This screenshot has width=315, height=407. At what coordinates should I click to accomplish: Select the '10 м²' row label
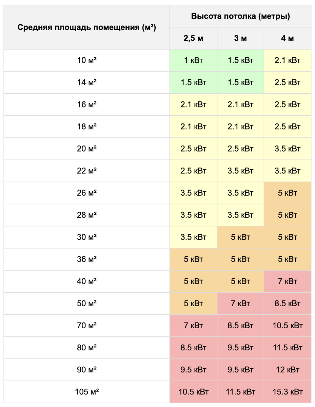coord(87,60)
